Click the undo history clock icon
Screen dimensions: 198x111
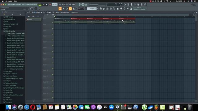[x=125, y=5]
